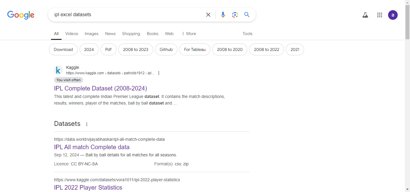Viewport: 410px width, 192px height.
Task: Open Google Lens image search
Action: pos(235,15)
